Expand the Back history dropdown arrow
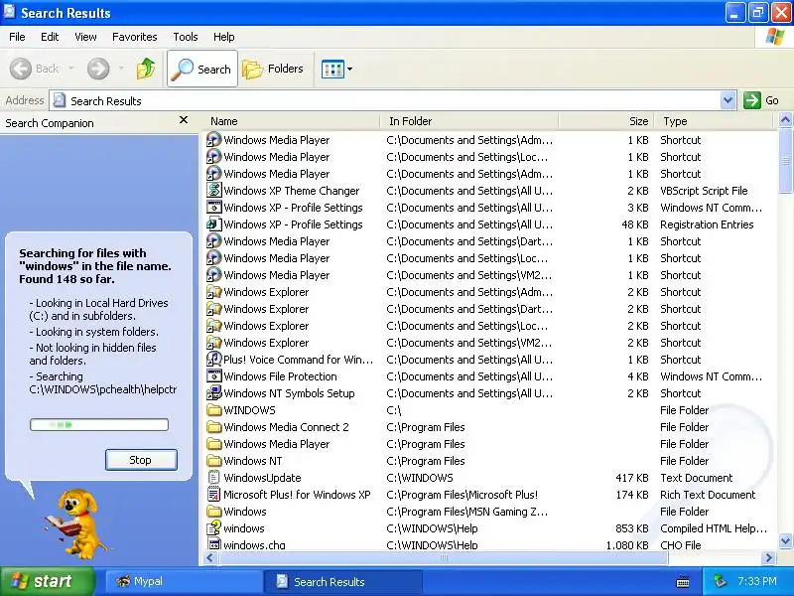794x596 pixels. click(x=70, y=69)
